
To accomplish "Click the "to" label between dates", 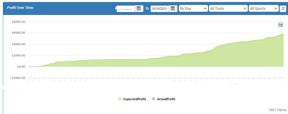I will [x=147, y=8].
